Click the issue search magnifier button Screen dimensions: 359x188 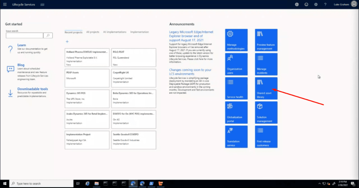48,35
